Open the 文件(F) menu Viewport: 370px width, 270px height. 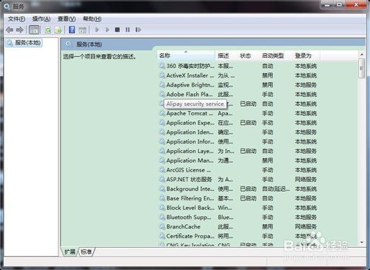tap(16, 18)
